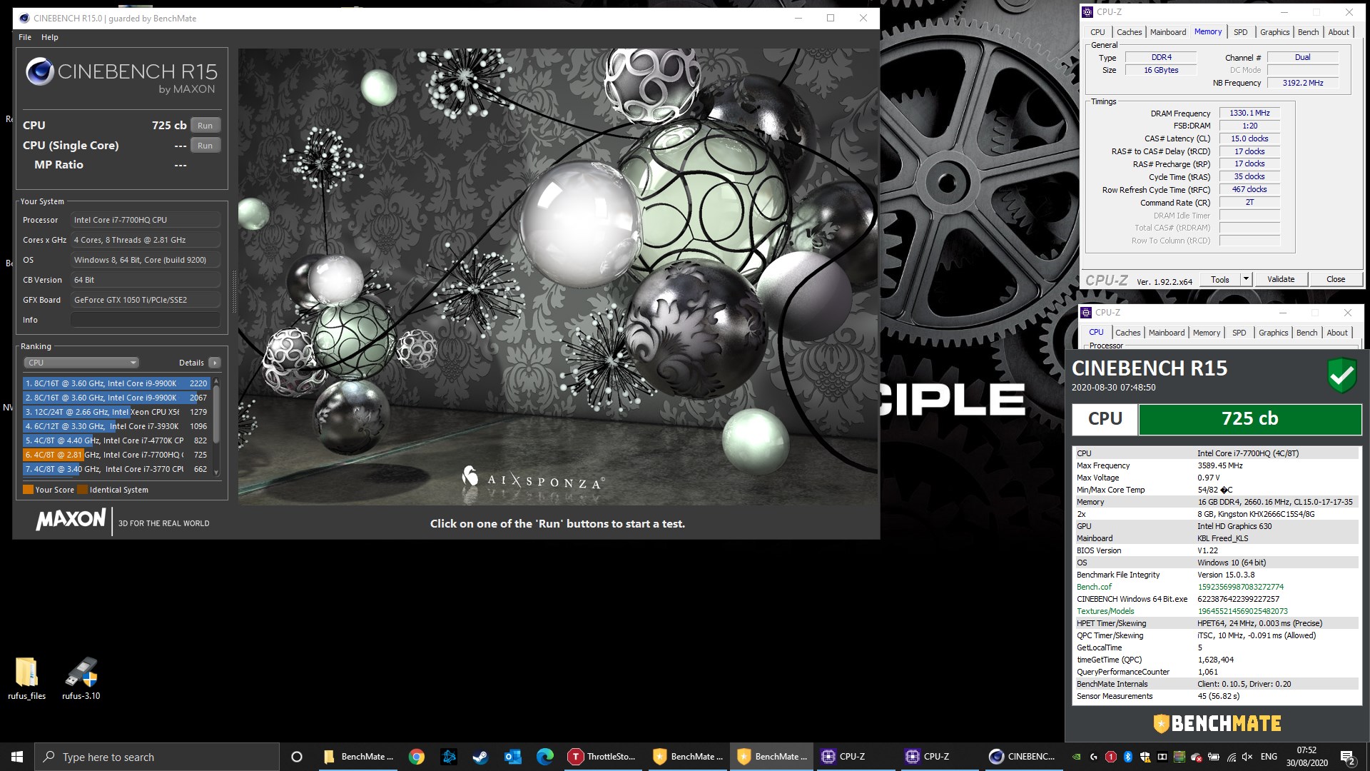Switch to Graphics tab in lower CPU-Z window
The width and height of the screenshot is (1370, 771).
(1273, 333)
